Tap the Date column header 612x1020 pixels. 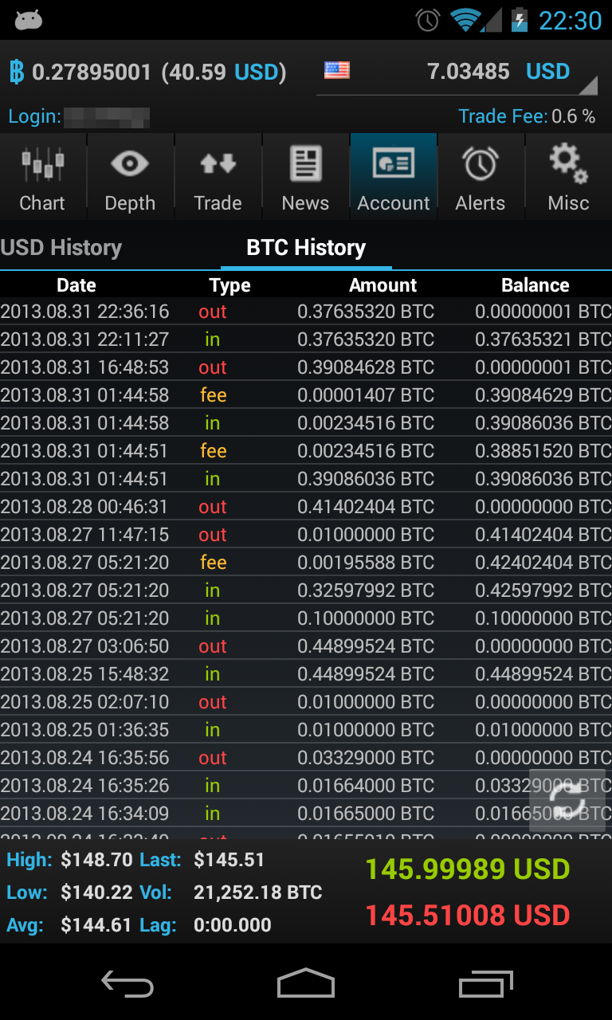point(76,285)
